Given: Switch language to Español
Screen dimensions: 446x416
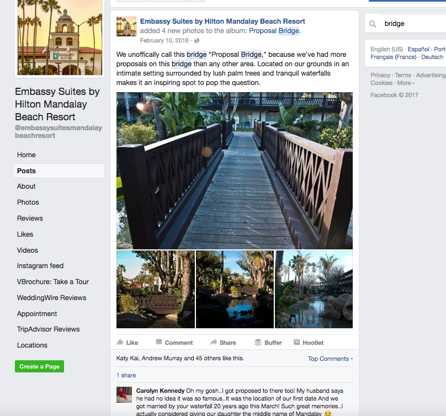Looking at the screenshot, I should tap(418, 49).
